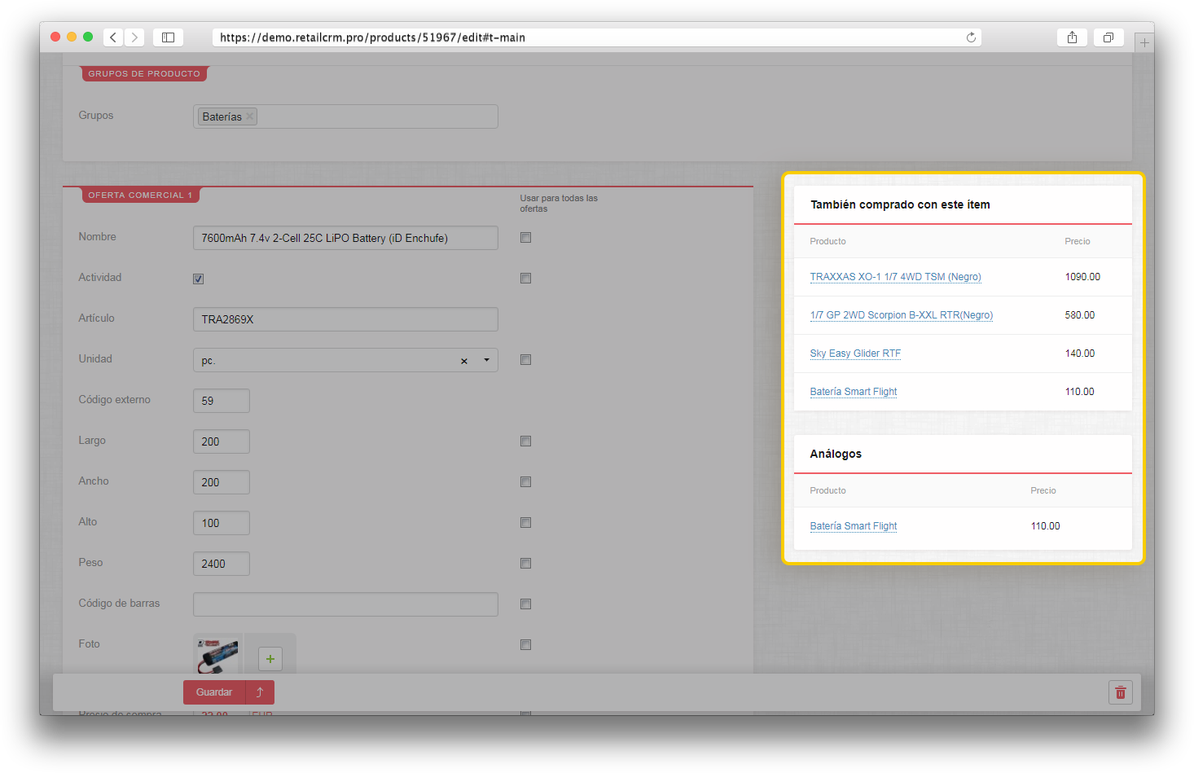
Task: Edit the Ancho field
Action: coord(222,482)
